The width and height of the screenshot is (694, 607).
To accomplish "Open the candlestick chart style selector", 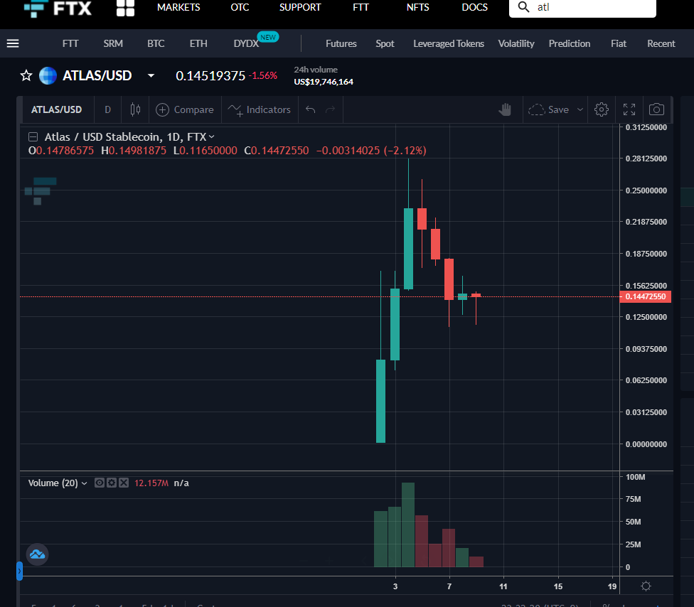I will tap(135, 109).
